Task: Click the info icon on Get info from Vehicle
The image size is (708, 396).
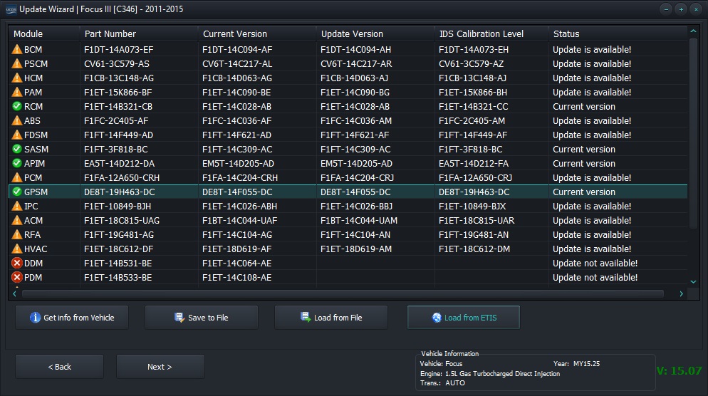Action: coord(35,318)
